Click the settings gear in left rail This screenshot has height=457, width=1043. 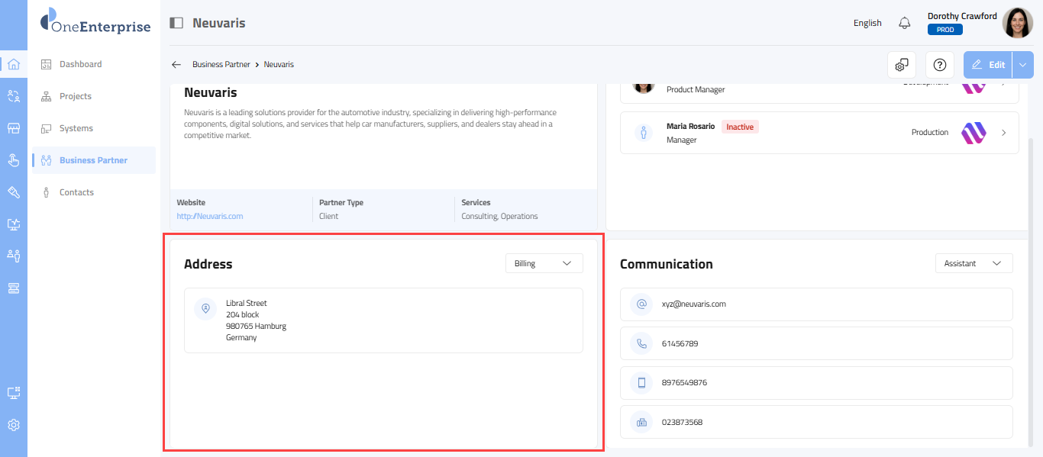tap(13, 425)
